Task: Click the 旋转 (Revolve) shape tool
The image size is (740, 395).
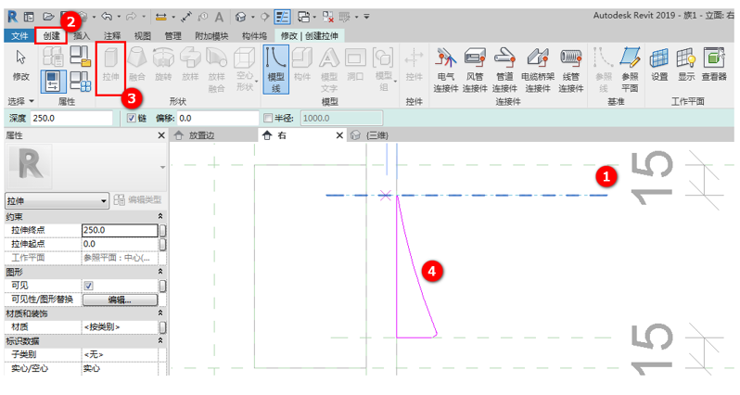Action: pos(163,65)
